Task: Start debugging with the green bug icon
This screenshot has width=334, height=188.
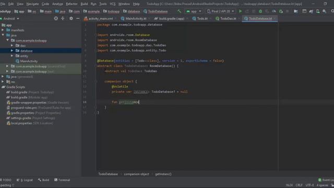Action: pos(260,11)
